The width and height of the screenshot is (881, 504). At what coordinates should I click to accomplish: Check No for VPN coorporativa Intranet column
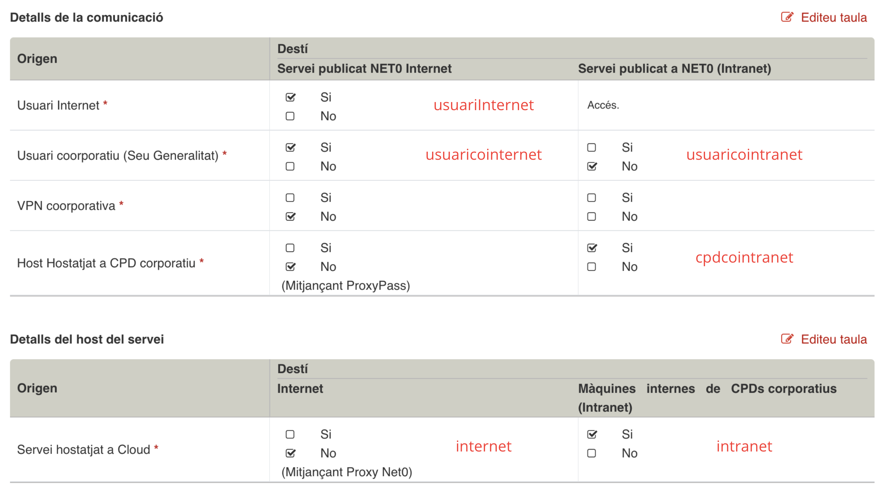pyautogui.click(x=592, y=217)
